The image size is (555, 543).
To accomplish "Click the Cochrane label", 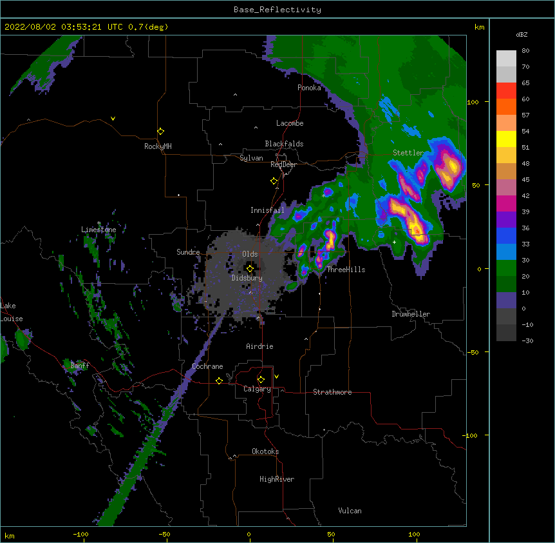I will coord(207,366).
